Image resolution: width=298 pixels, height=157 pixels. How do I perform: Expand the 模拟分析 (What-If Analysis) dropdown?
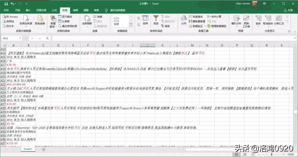pos(236,26)
